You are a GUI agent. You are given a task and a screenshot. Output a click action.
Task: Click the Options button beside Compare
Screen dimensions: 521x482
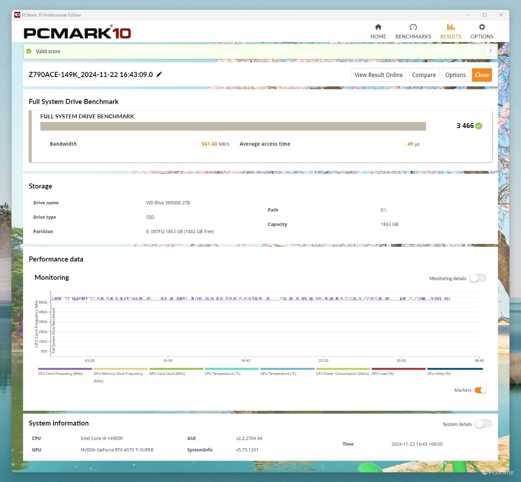455,75
